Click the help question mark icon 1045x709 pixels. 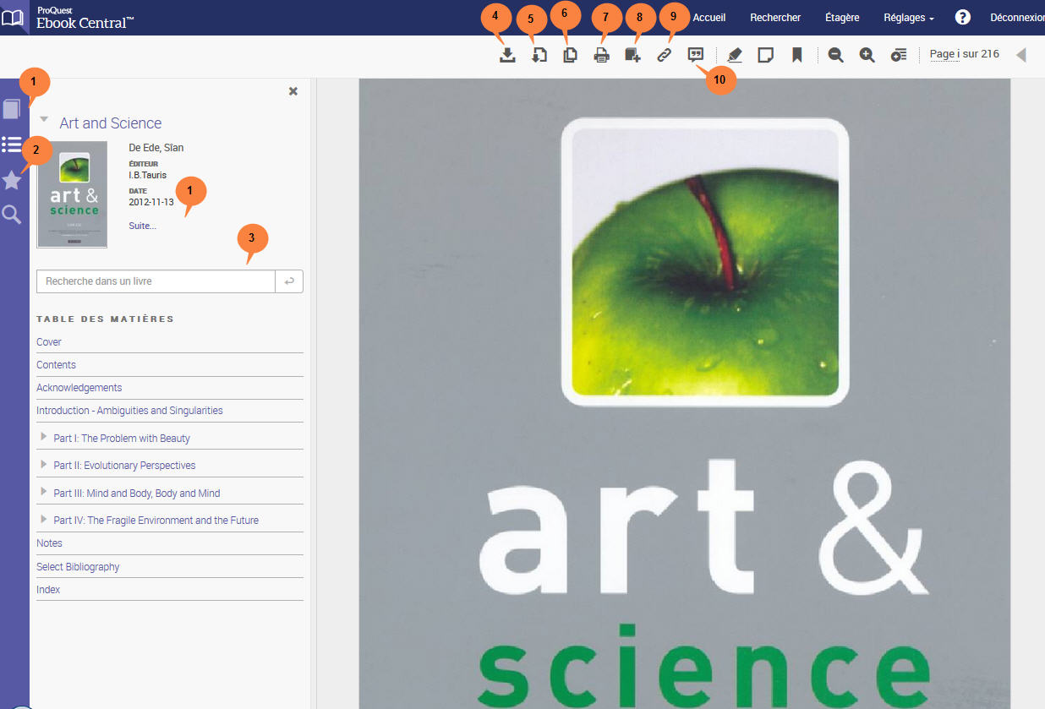coord(962,17)
